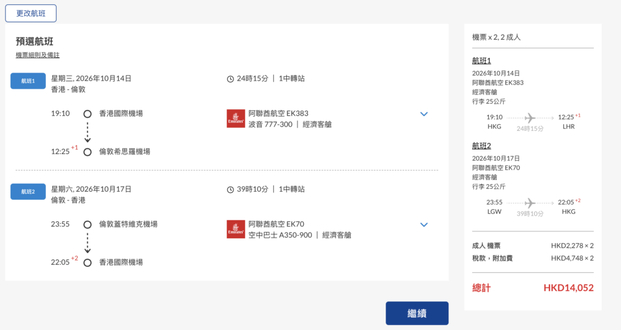Expand details for flight EK70

(424, 225)
